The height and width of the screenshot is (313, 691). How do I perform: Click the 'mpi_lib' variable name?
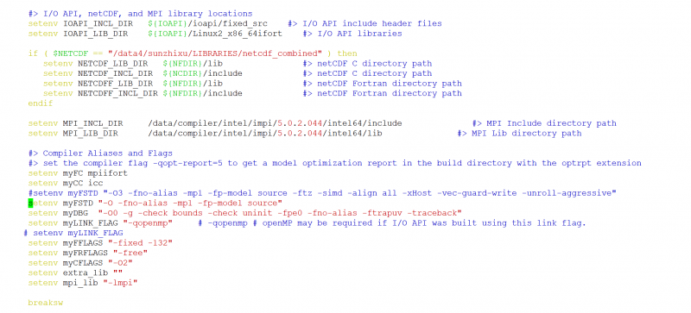(x=79, y=283)
